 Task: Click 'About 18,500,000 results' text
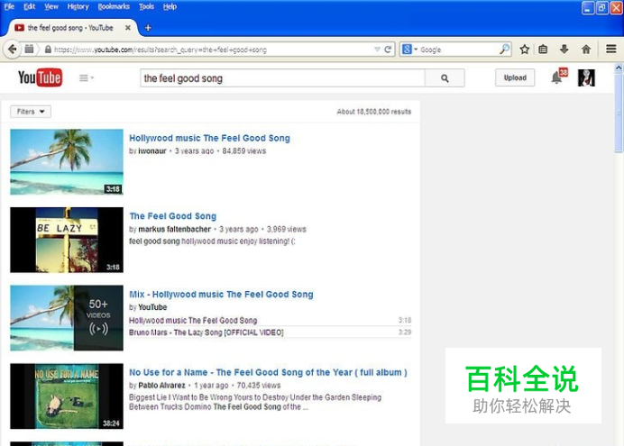point(373,112)
